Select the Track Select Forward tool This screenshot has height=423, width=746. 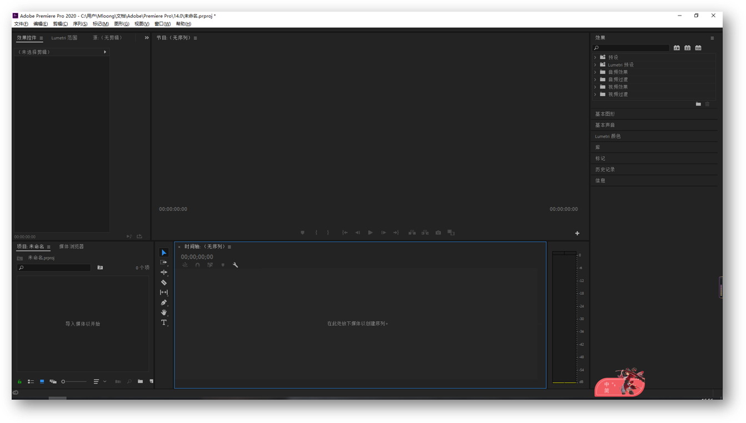(x=164, y=262)
